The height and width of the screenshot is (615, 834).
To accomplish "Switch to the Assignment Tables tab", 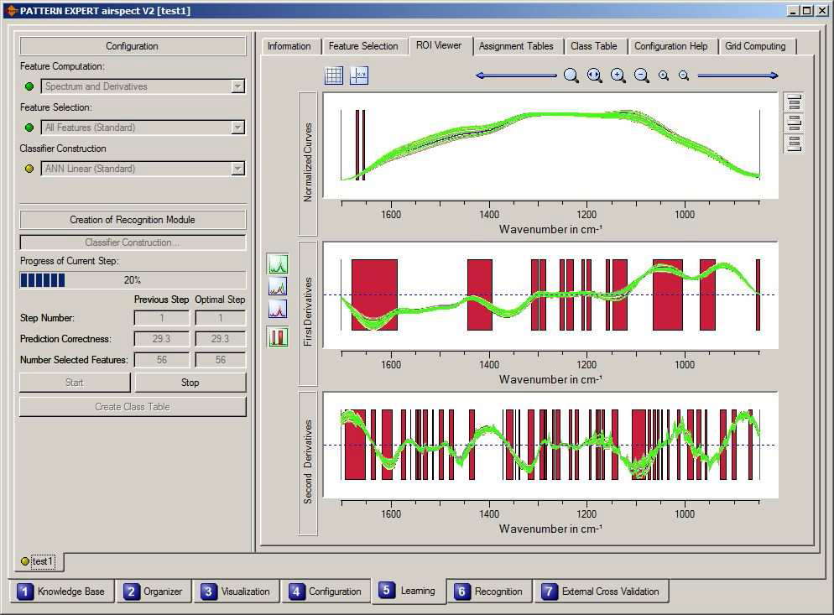I will (516, 46).
